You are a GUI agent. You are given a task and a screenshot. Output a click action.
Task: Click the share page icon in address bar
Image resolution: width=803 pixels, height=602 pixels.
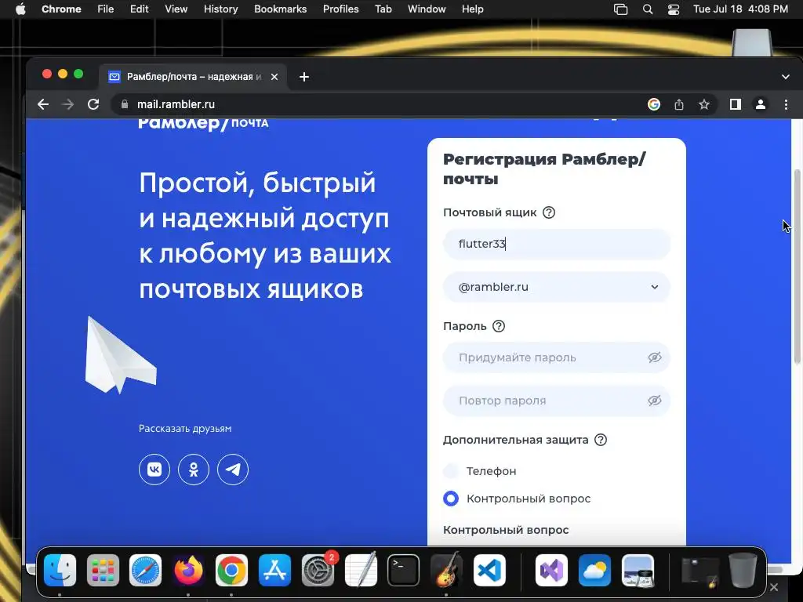(x=679, y=104)
